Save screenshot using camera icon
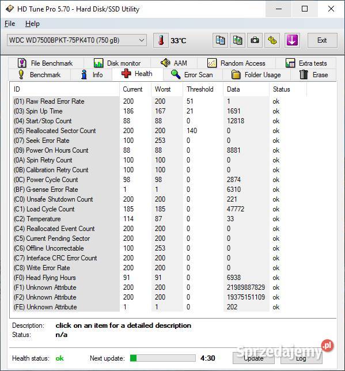345x371 pixels. pos(255,40)
